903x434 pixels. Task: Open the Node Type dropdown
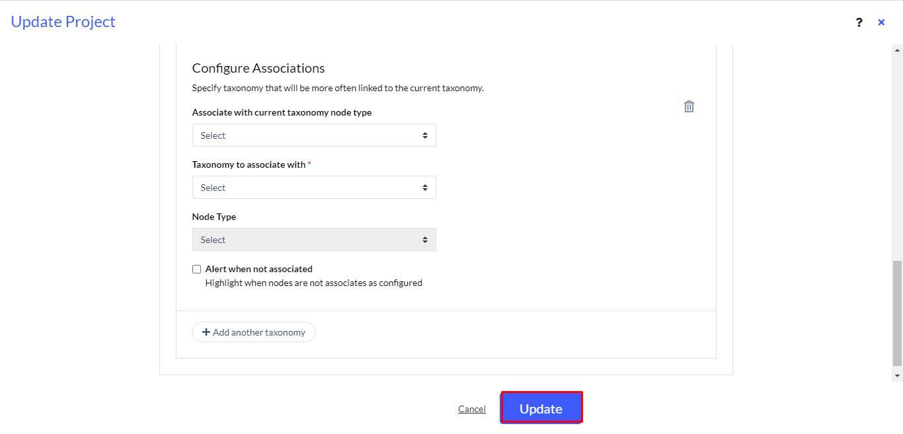point(314,240)
